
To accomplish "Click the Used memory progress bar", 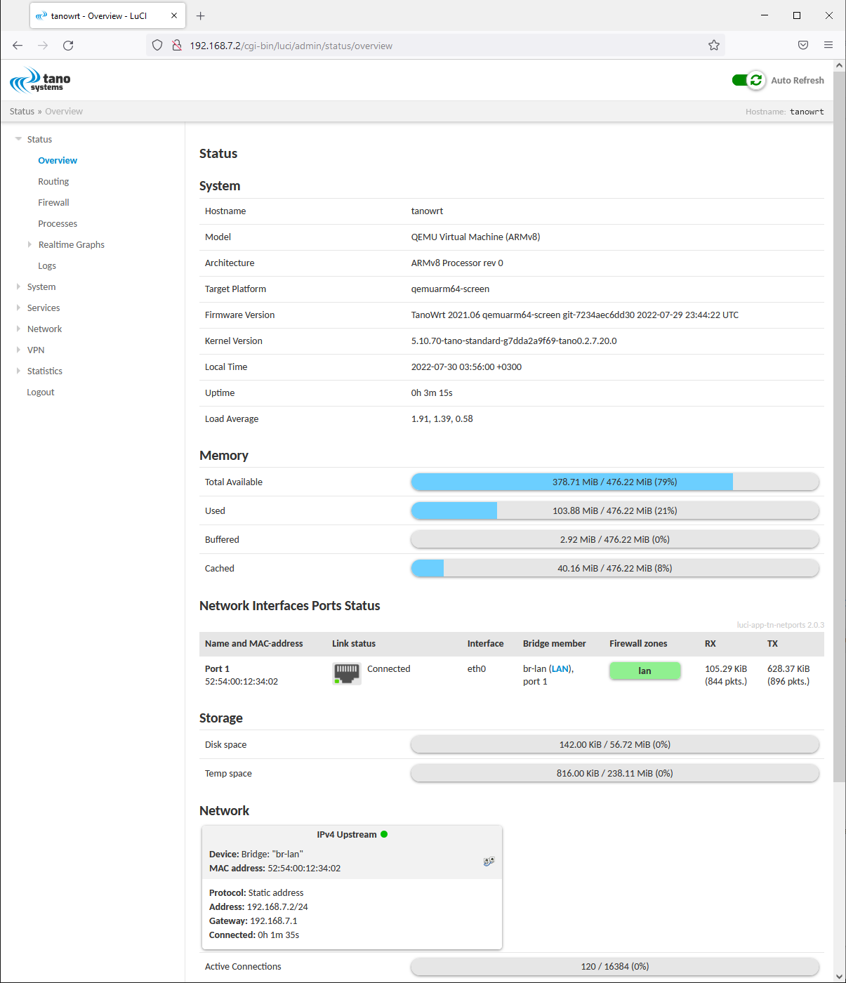I will point(614,510).
